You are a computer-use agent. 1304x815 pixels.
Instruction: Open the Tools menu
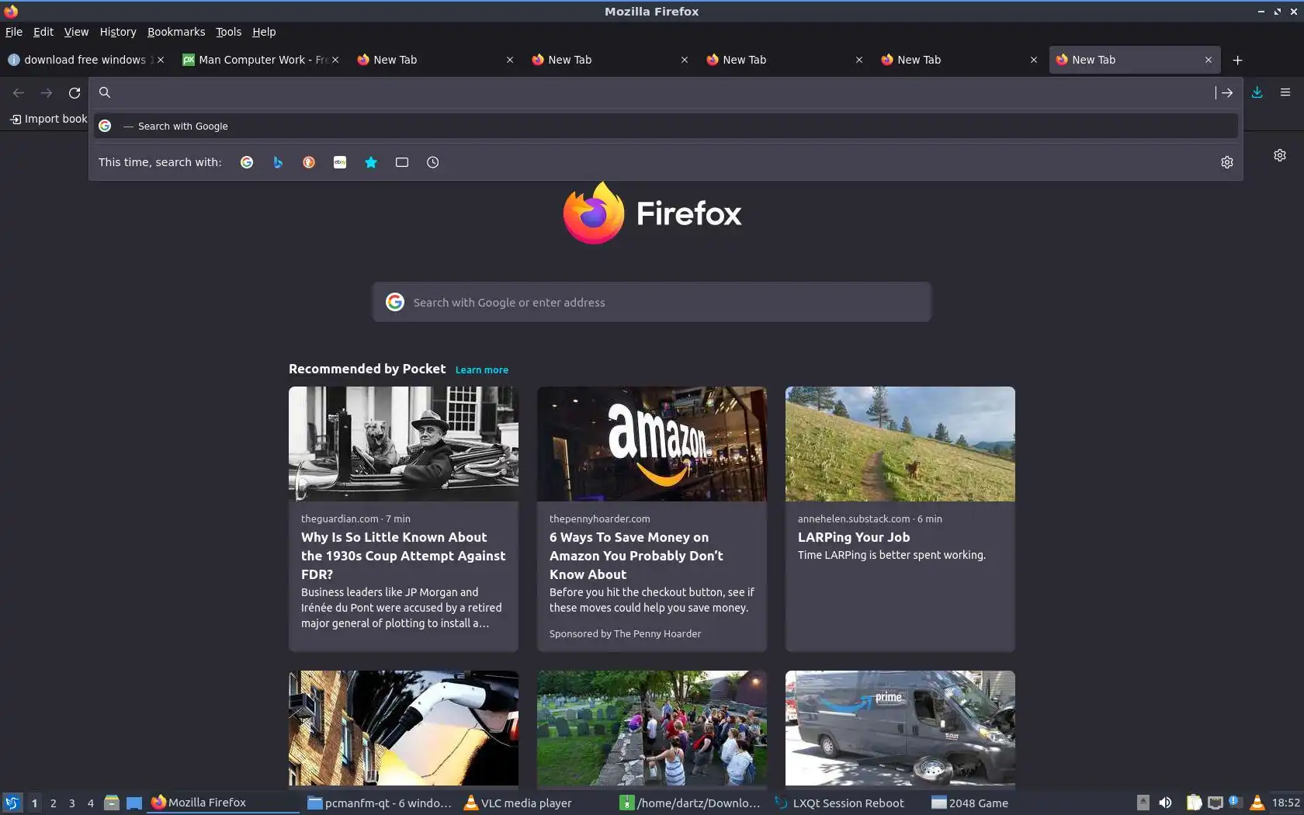pyautogui.click(x=228, y=32)
